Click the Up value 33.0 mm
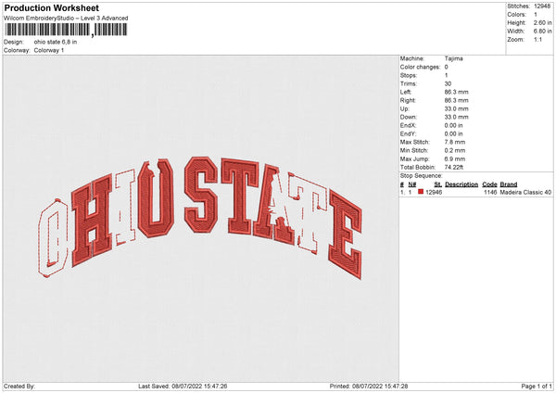This screenshot has height=393, width=556. click(456, 108)
